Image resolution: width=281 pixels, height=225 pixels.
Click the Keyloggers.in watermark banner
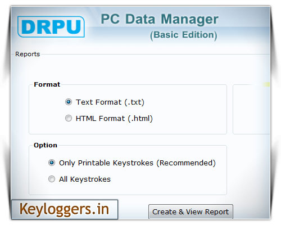[65, 209]
